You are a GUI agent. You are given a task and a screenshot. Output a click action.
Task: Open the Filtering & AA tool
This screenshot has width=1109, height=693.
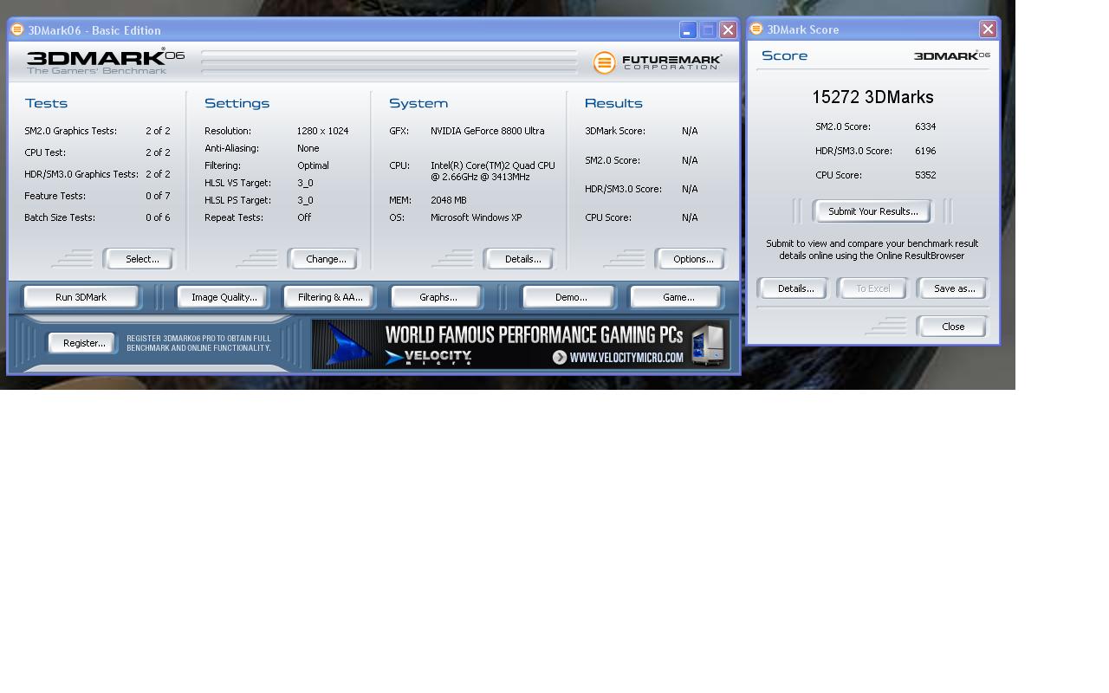(x=330, y=297)
